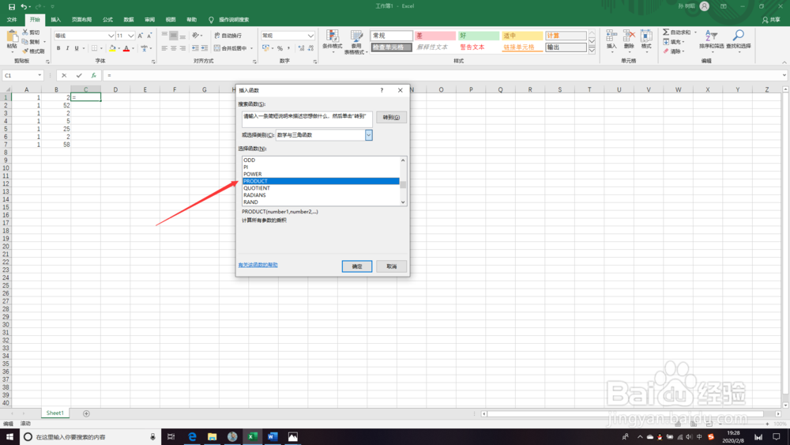Open the number format (常规) dropdown
The height and width of the screenshot is (445, 790).
pos(310,36)
